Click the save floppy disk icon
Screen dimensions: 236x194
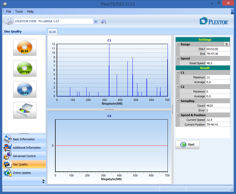point(104,21)
